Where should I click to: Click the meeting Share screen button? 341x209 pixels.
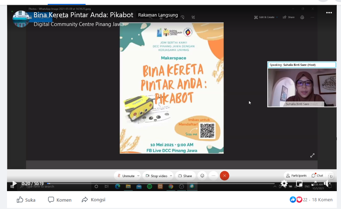click(185, 176)
